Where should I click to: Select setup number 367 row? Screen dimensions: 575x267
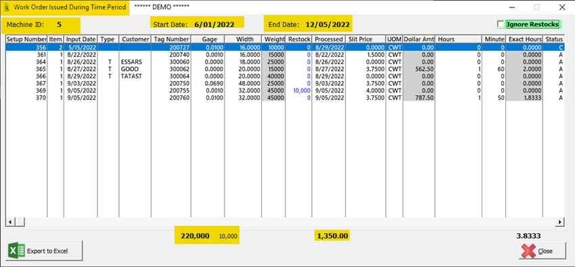tap(285, 84)
